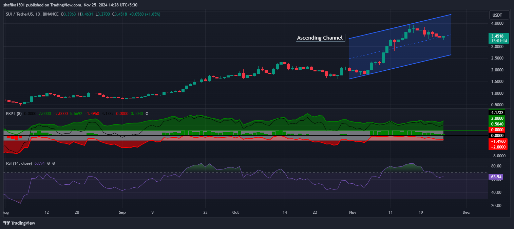Image resolution: width=514 pixels, height=229 pixels.
Task: Click the 23 date label on time axis
Action: [205, 213]
